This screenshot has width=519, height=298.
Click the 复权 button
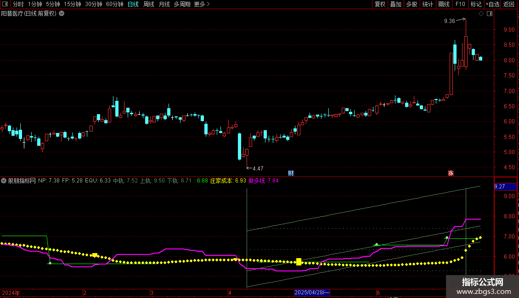tap(380, 4)
